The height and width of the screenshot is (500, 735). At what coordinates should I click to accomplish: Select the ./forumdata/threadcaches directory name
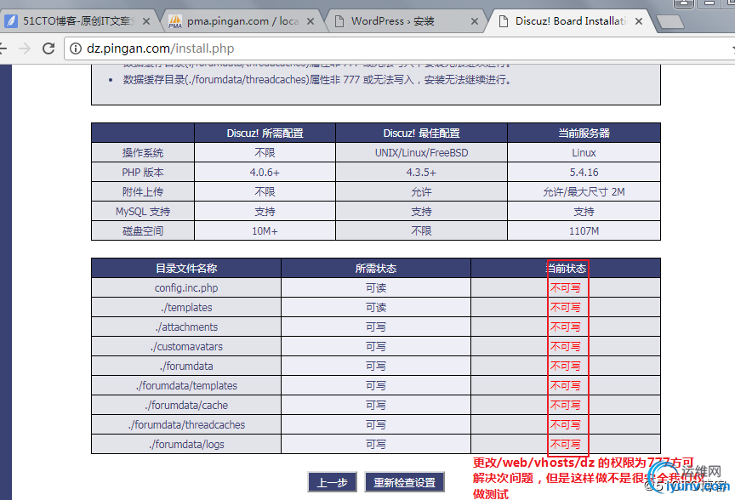pyautogui.click(x=186, y=425)
